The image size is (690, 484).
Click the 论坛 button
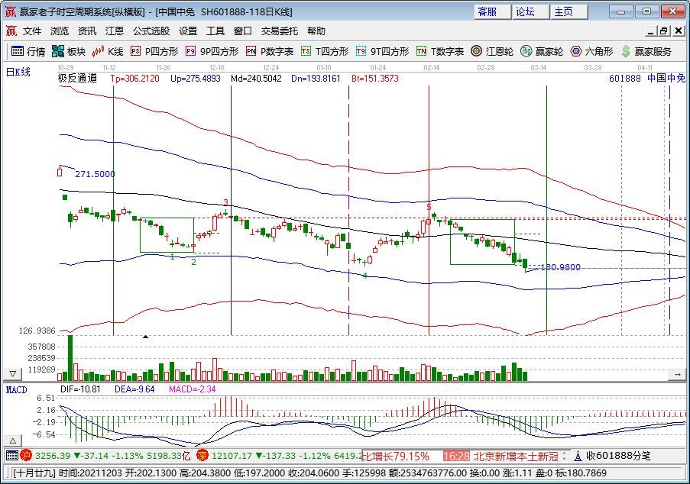tap(530, 12)
